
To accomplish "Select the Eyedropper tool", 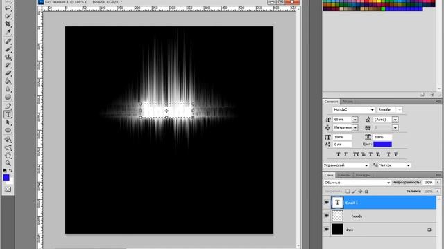I will click(8, 32).
